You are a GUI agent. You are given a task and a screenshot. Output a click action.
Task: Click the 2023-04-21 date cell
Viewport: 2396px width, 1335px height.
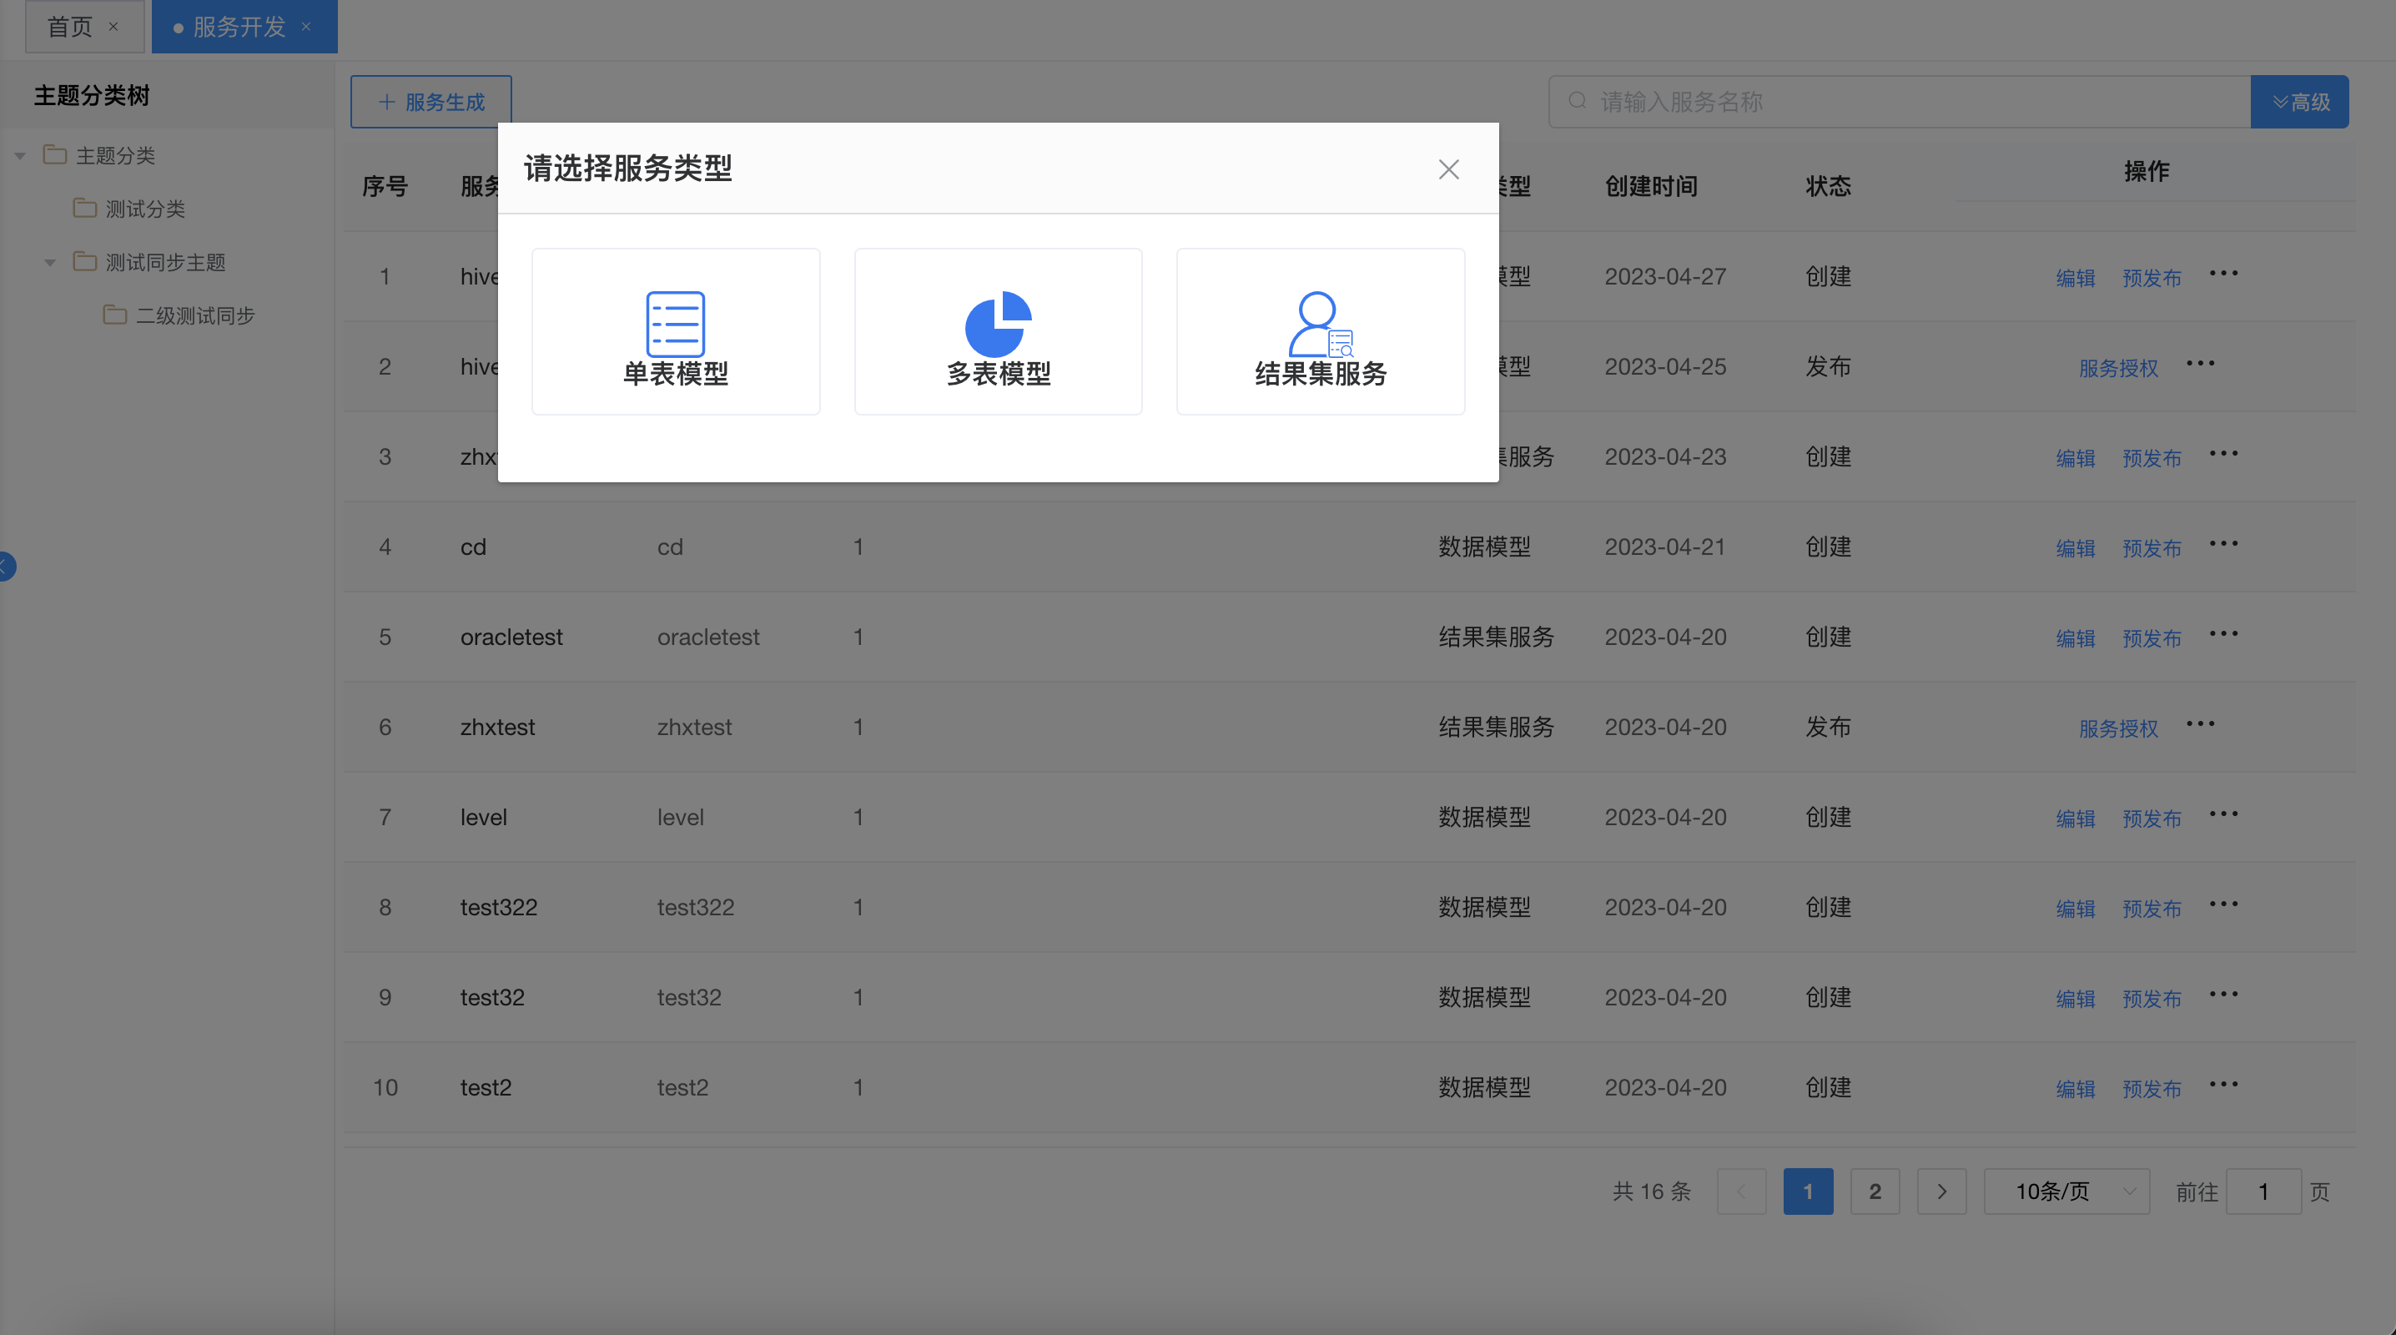pos(1665,546)
